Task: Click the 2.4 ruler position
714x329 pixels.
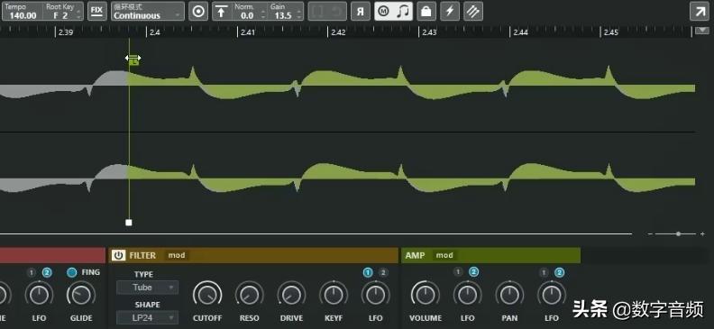Action: point(155,32)
